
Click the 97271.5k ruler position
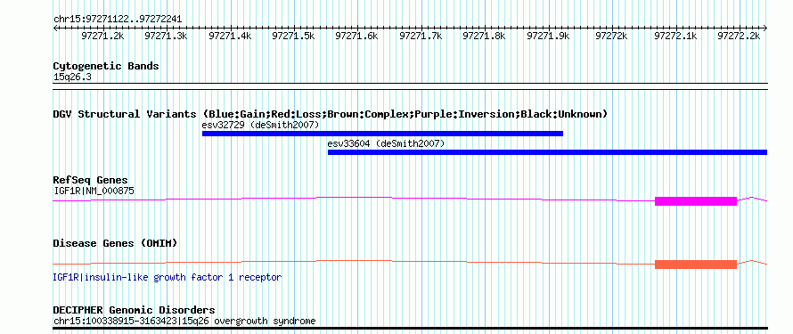294,37
